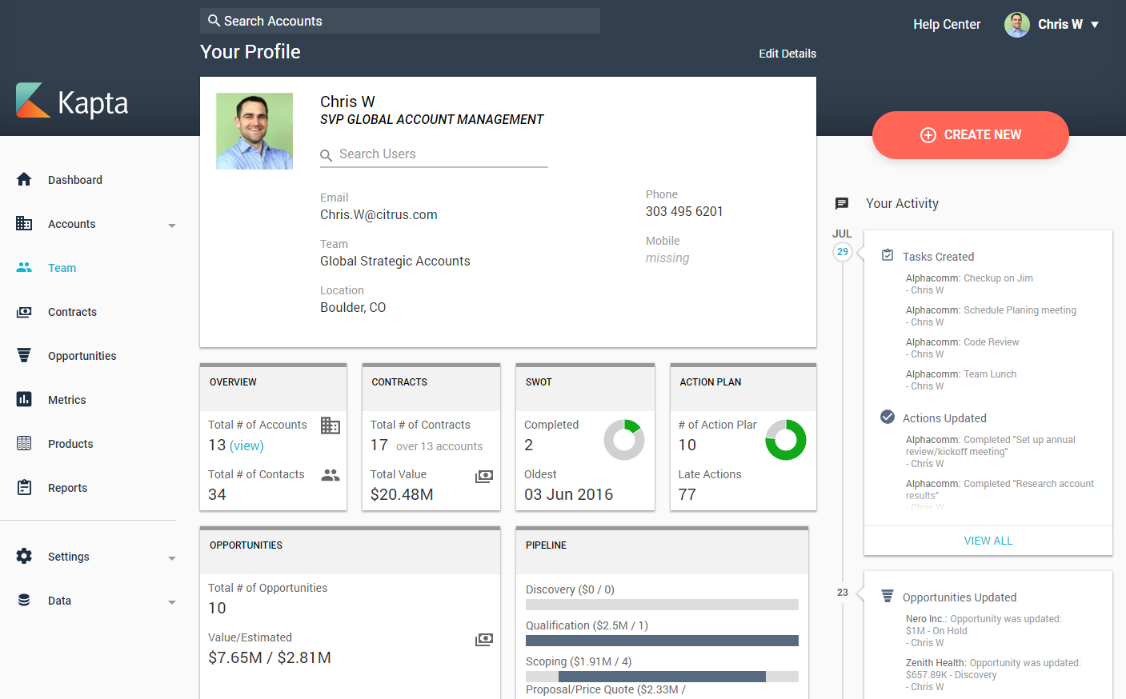This screenshot has width=1126, height=699.
Task: Click the building icon beside Total # of Accounts
Action: point(331,425)
